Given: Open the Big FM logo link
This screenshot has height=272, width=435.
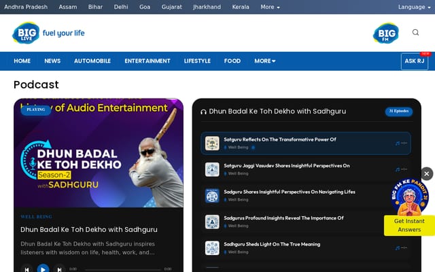Looking at the screenshot, I should pos(386,33).
